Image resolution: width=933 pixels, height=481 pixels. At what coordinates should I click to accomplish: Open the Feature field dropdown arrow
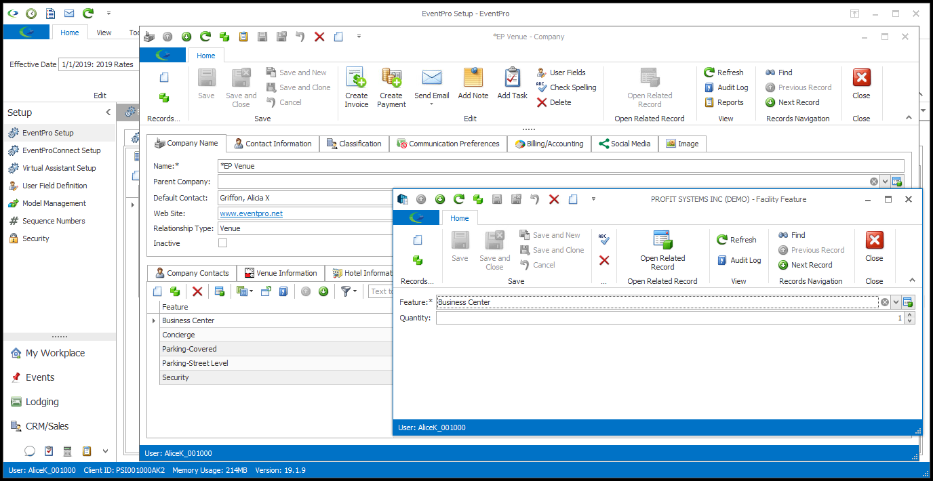coord(896,302)
